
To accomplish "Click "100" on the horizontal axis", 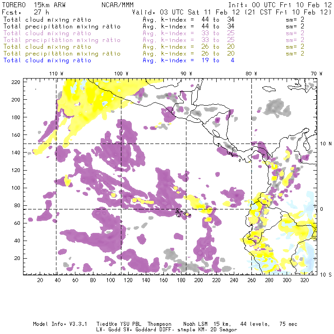I will pos(111,280).
